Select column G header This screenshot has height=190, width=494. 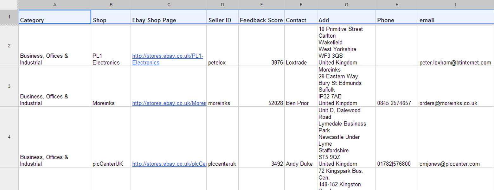pos(346,4)
